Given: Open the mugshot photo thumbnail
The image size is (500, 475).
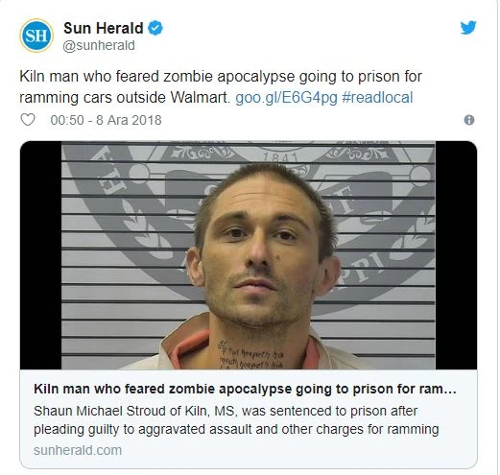Looking at the screenshot, I should 249,255.
